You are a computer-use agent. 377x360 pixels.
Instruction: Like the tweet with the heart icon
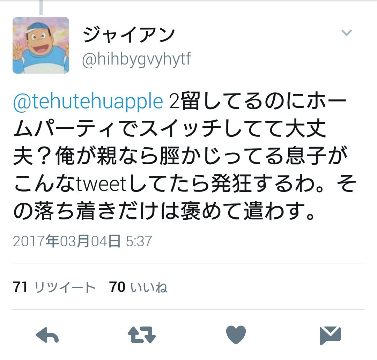(236, 335)
